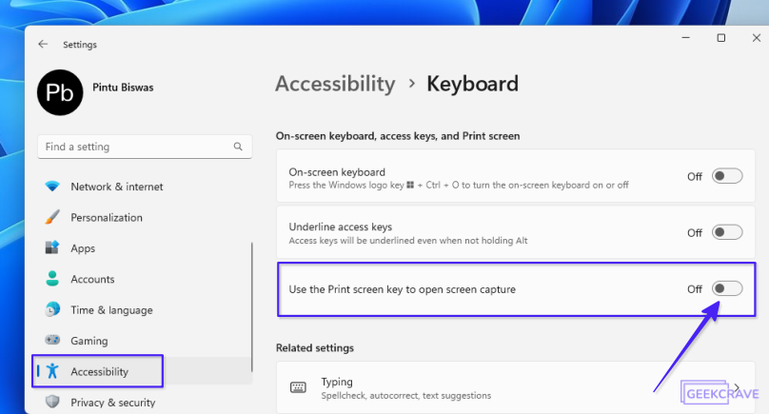The image size is (769, 414).
Task: Click the Apps icon in sidebar
Action: pyautogui.click(x=52, y=247)
